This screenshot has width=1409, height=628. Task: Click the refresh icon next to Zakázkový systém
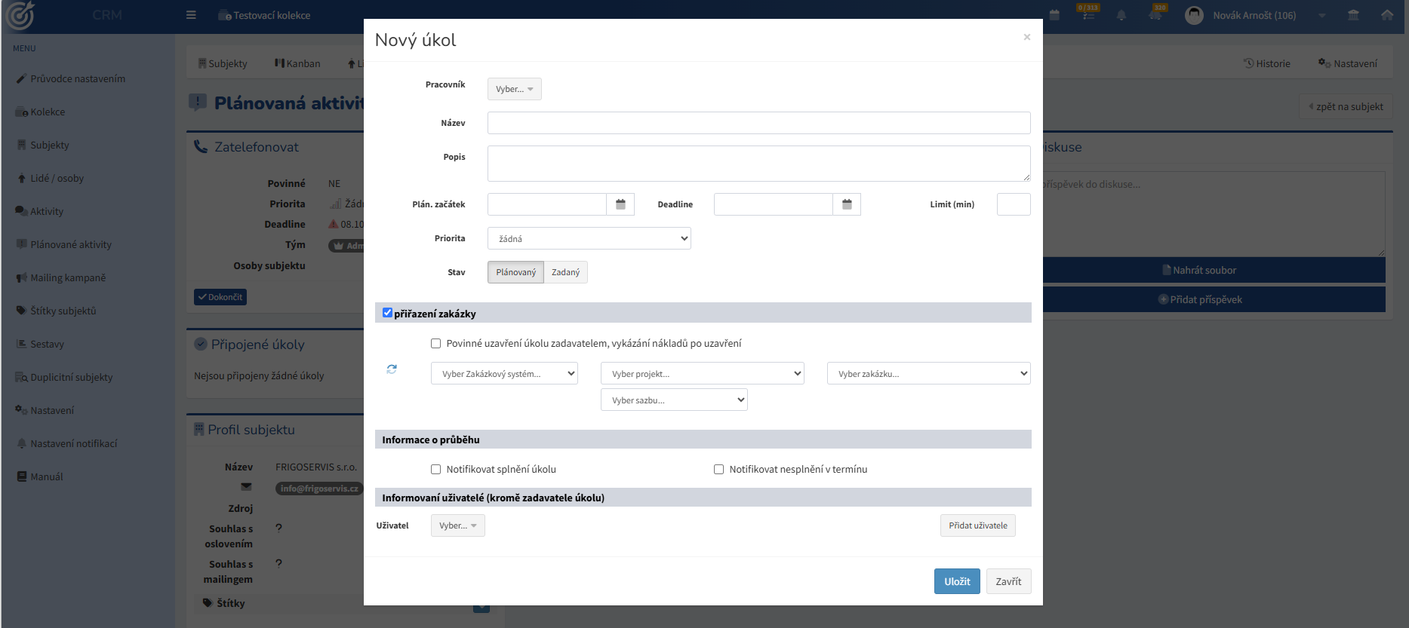[x=392, y=369]
